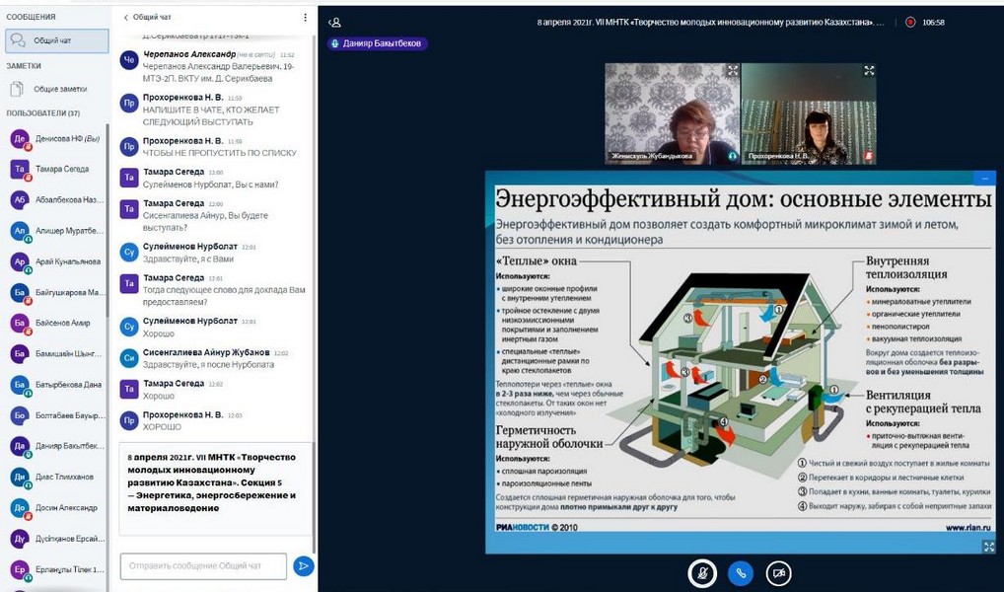Make Женискуль Жубандыкова webcam fullscreen
The height and width of the screenshot is (592, 1004).
(732, 70)
